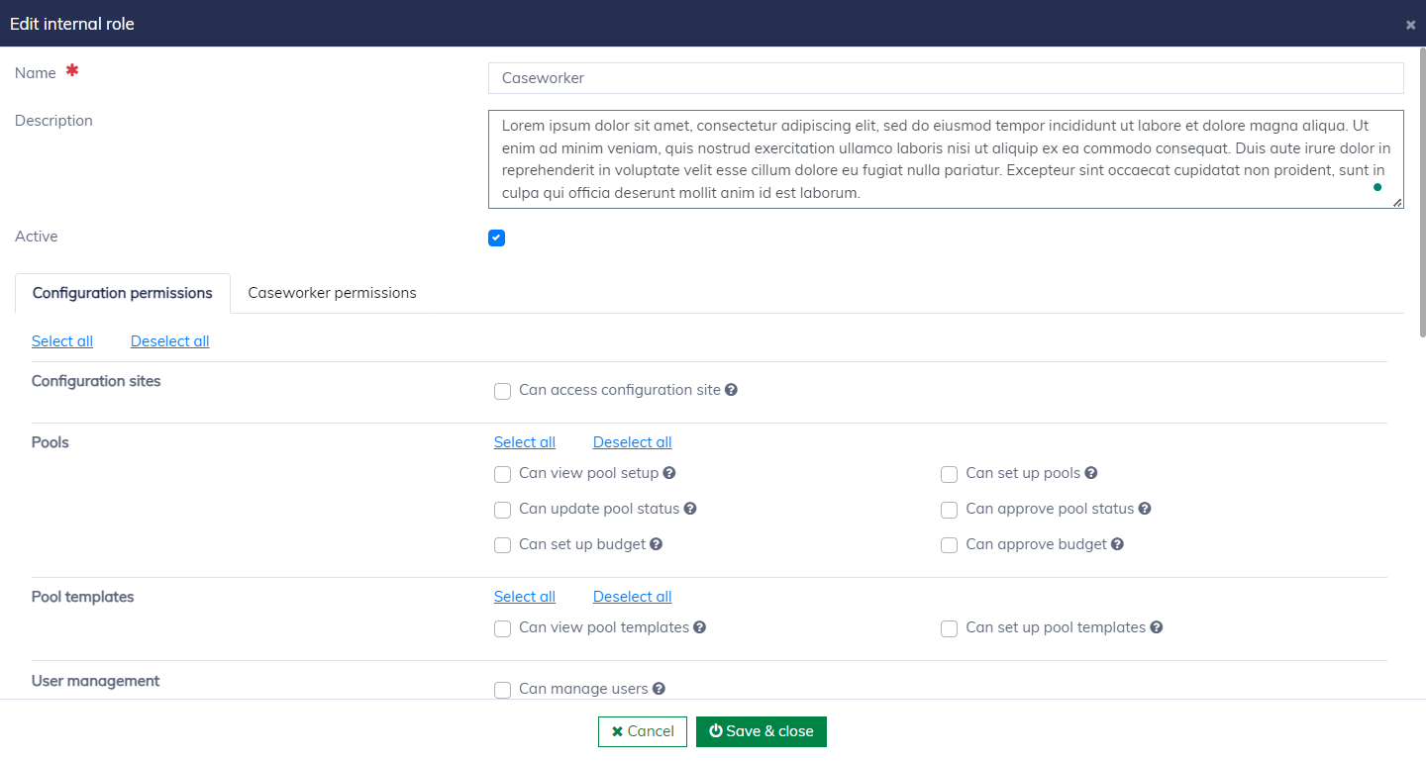The width and height of the screenshot is (1426, 762).
Task: Click help icon next to 'Can set up pools'
Action: 1091,473
